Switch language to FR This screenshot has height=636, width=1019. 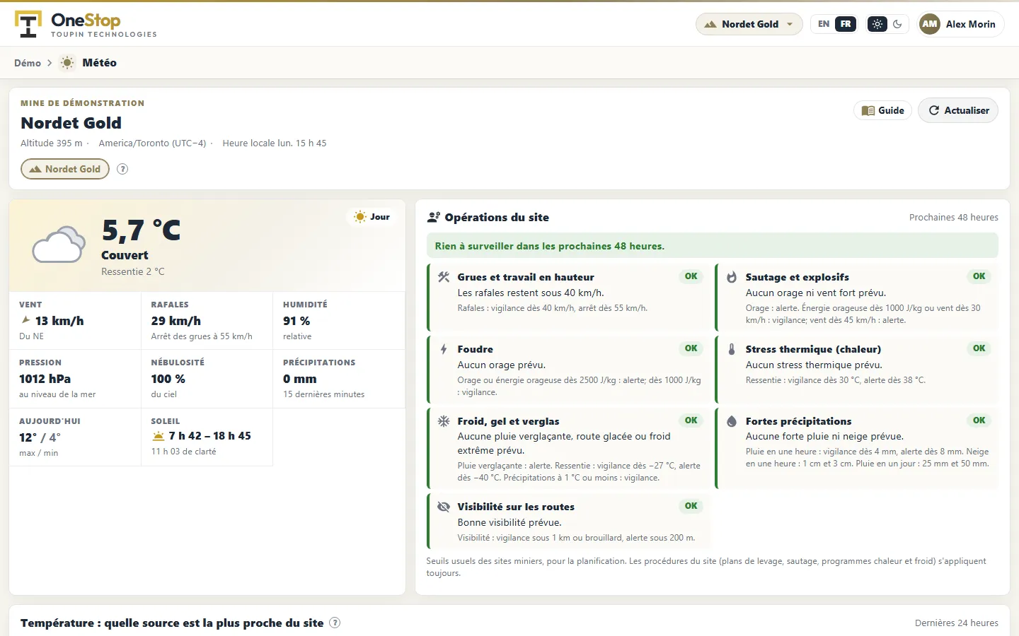coord(846,24)
